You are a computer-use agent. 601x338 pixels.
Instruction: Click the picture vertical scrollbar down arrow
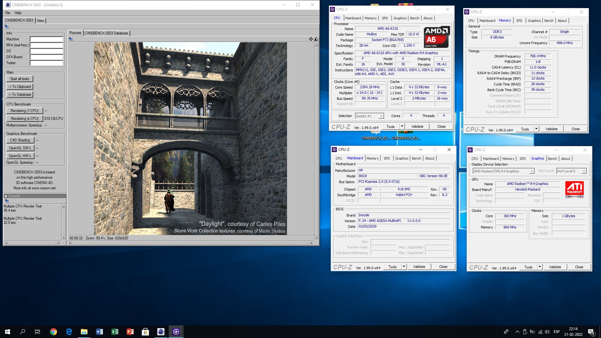pos(316,238)
